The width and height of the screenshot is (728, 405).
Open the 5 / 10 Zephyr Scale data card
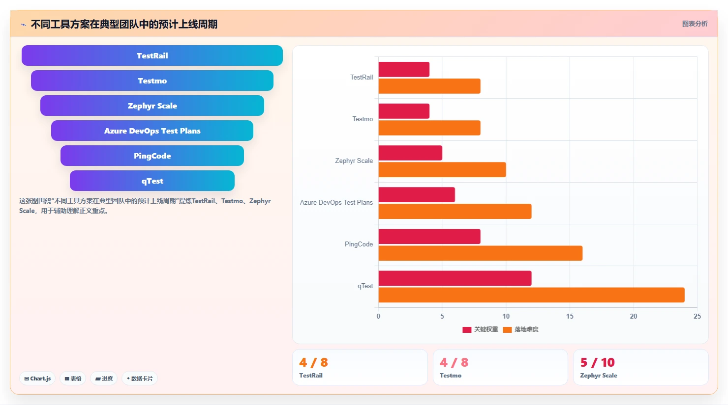pos(641,367)
